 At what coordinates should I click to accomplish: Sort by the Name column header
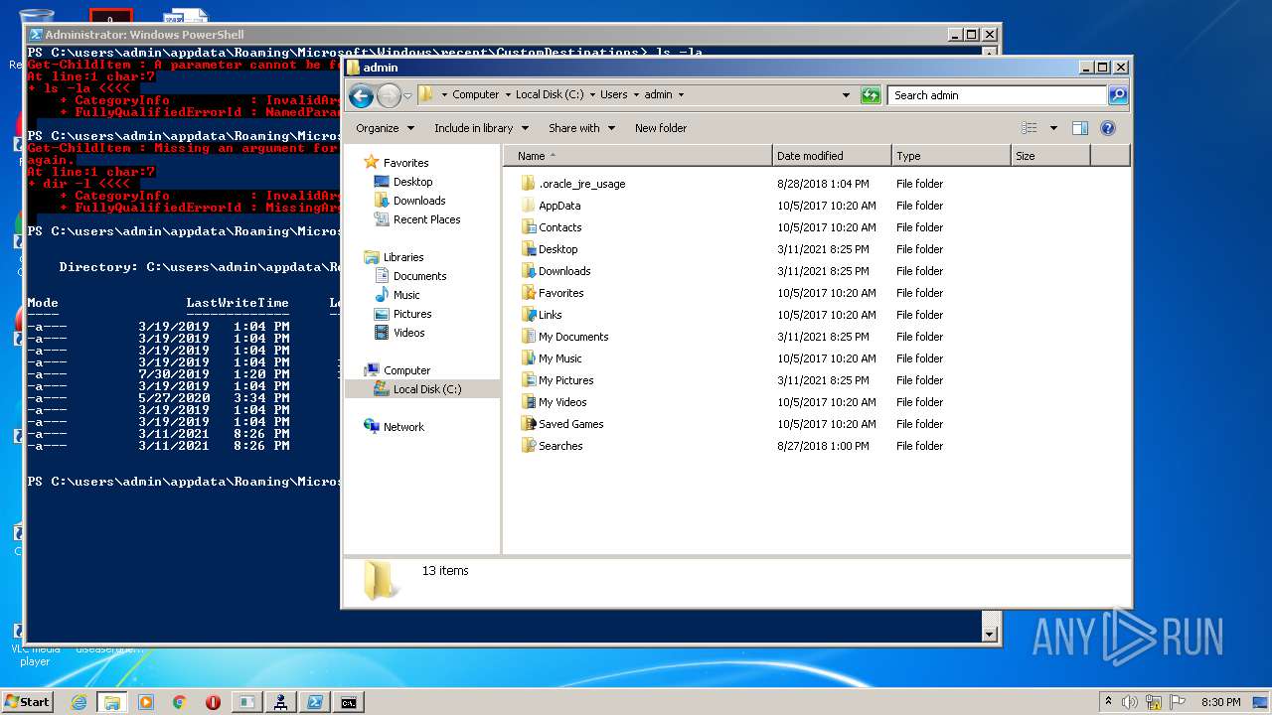click(638, 156)
